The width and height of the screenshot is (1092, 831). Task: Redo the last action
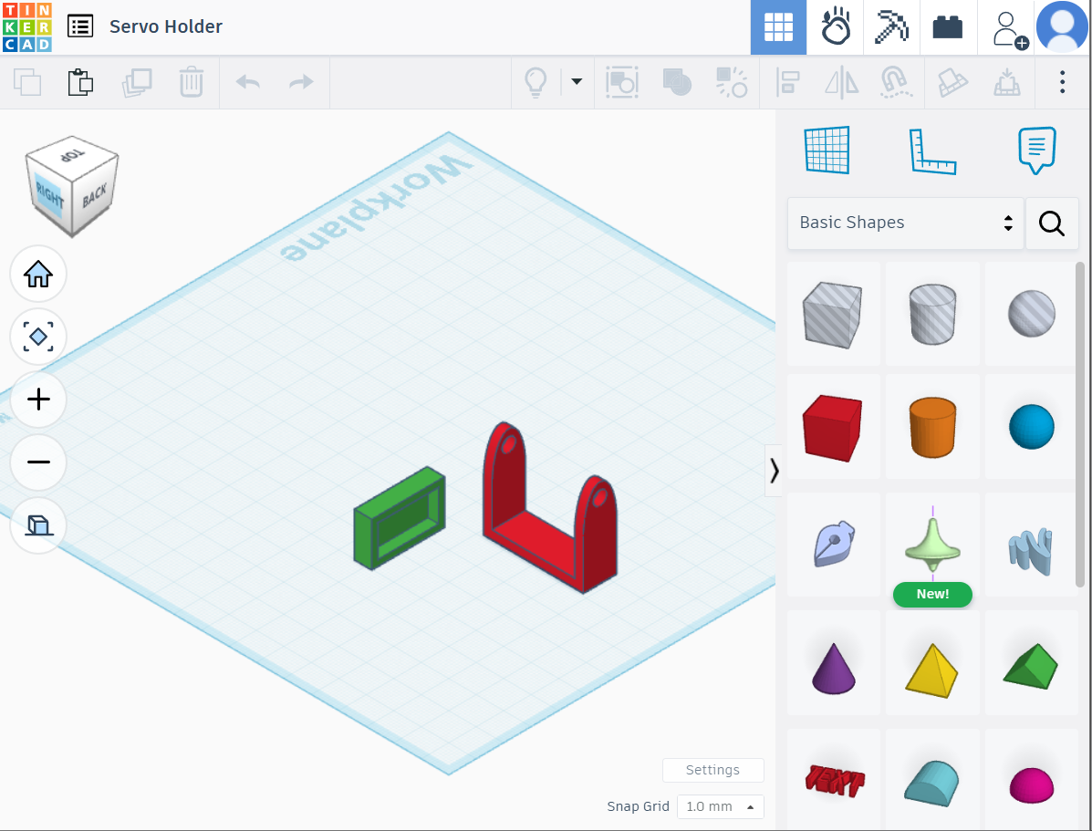click(x=301, y=82)
